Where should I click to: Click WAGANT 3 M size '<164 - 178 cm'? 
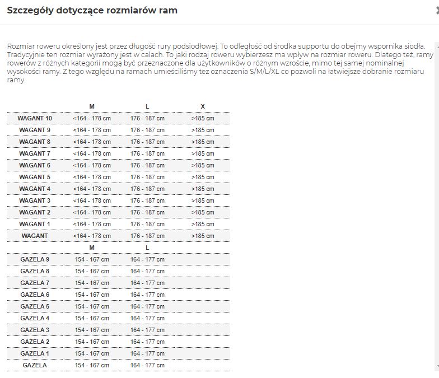point(92,200)
